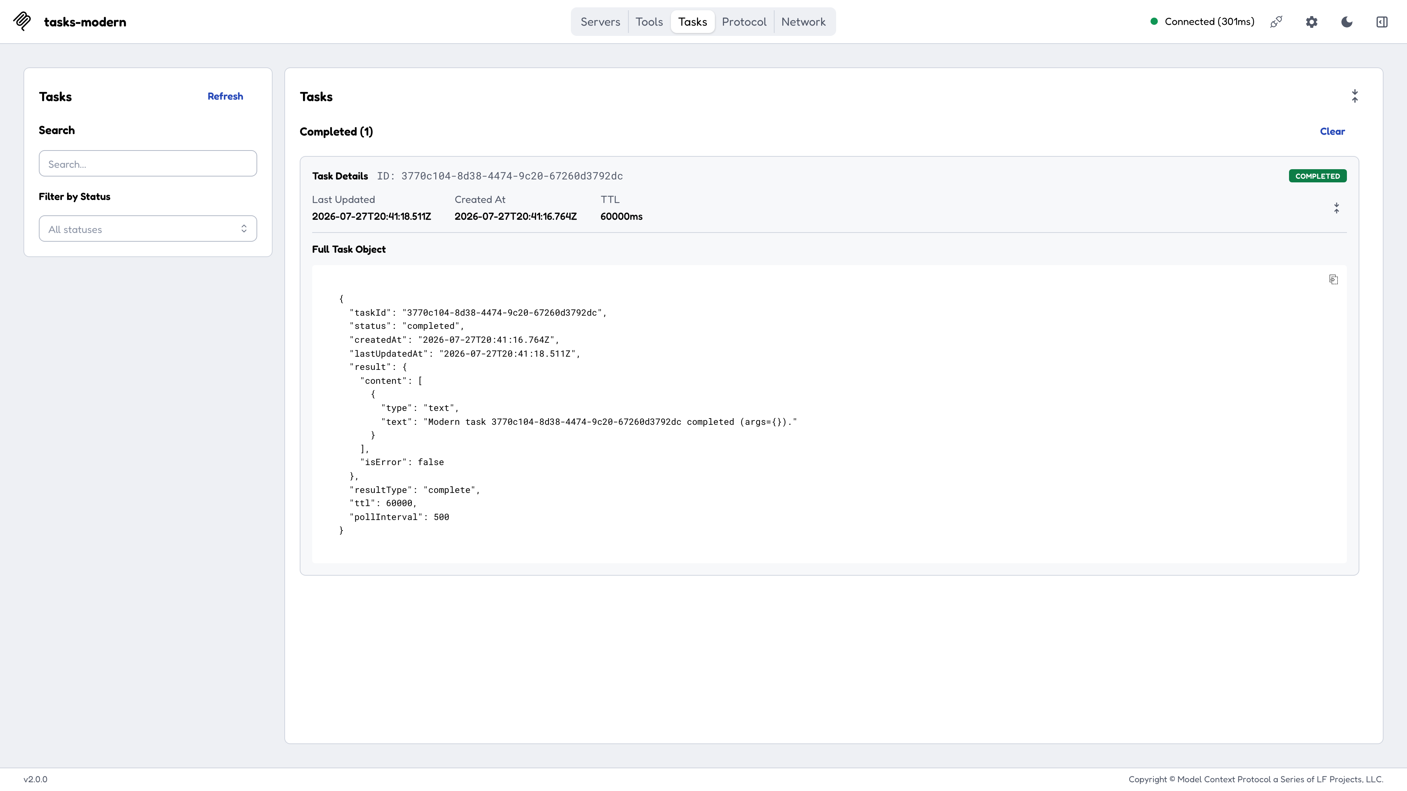The width and height of the screenshot is (1407, 791).
Task: Click the "Modern task ... completed" text line
Action: click(589, 422)
